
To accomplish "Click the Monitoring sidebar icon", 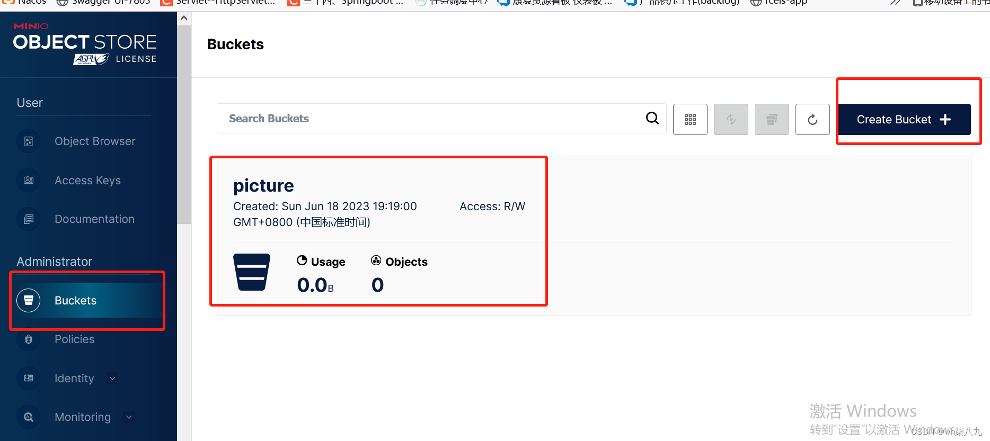I will pyautogui.click(x=29, y=417).
